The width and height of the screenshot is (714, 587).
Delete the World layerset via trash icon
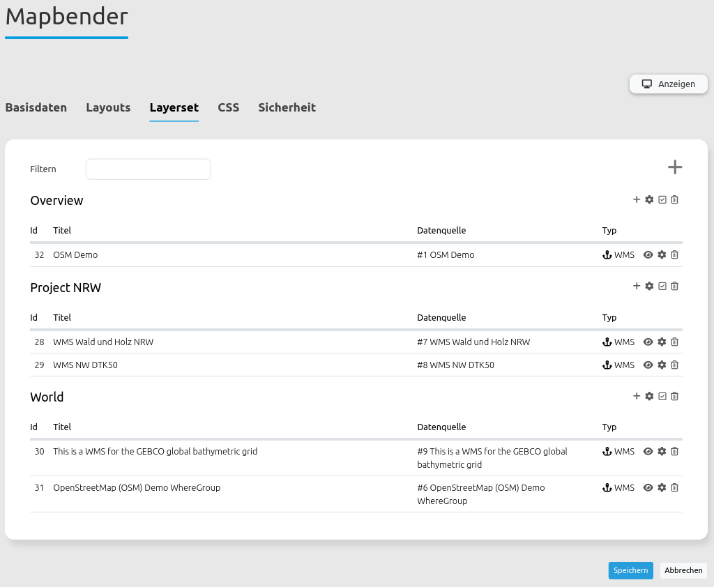pos(675,396)
